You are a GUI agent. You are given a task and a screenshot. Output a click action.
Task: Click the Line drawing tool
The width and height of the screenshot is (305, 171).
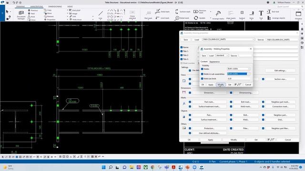point(101,15)
